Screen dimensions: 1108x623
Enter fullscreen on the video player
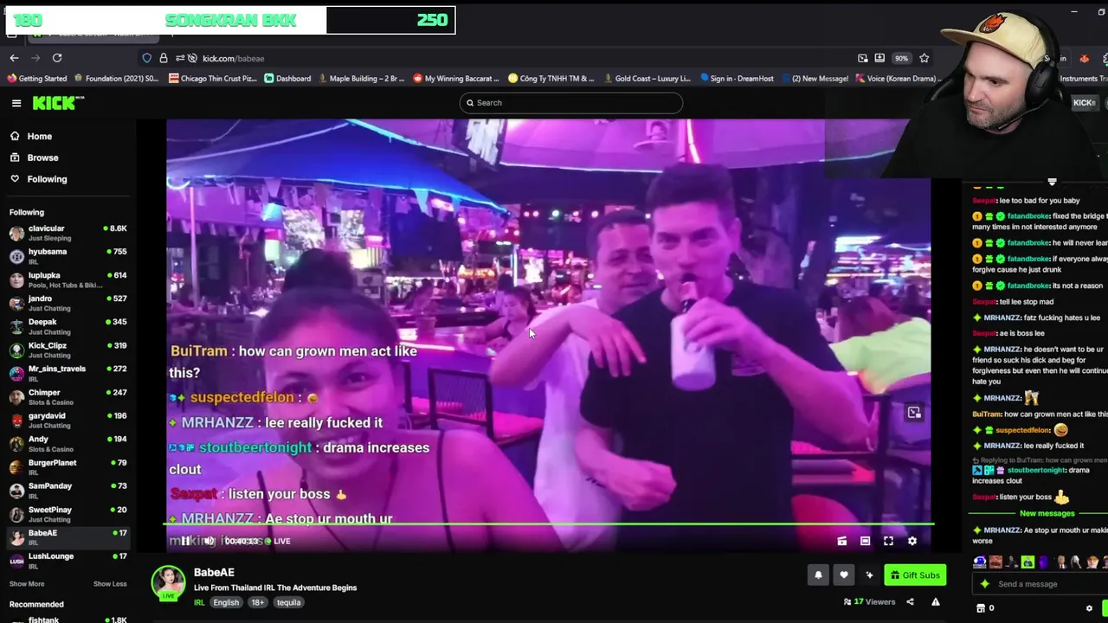[888, 541]
